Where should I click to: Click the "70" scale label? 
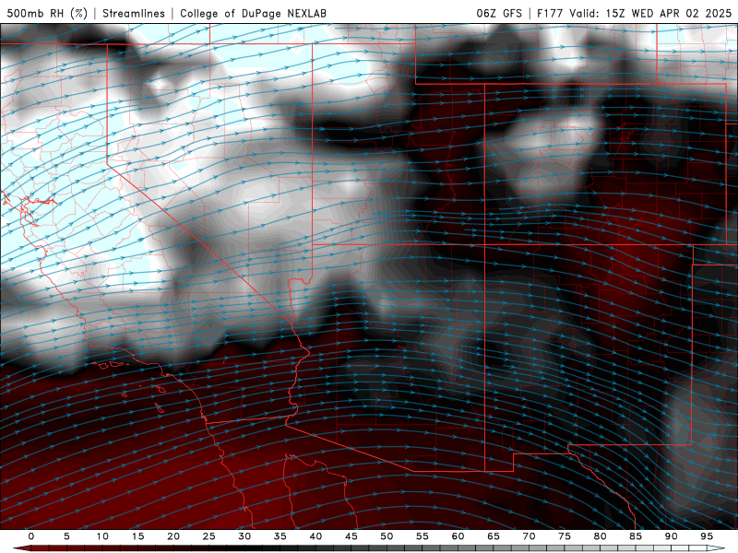tap(529, 536)
